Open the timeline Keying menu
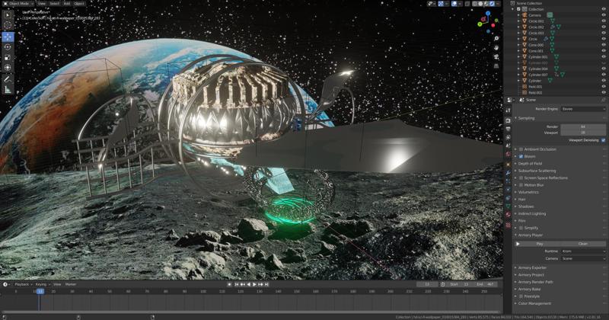 point(42,284)
